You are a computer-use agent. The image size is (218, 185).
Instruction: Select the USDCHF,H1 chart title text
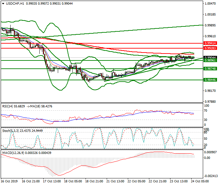(x=15, y=4)
